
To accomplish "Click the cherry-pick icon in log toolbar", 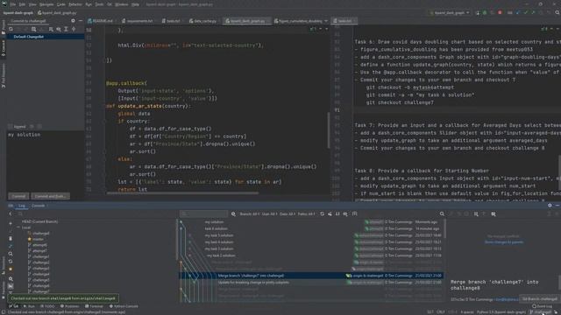I will [330, 213].
